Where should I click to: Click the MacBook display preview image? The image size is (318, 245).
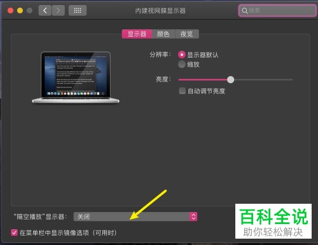pos(76,77)
